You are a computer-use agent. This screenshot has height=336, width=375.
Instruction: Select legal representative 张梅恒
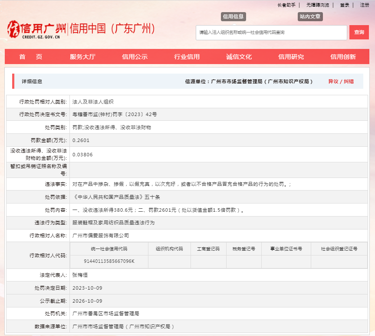(80, 275)
